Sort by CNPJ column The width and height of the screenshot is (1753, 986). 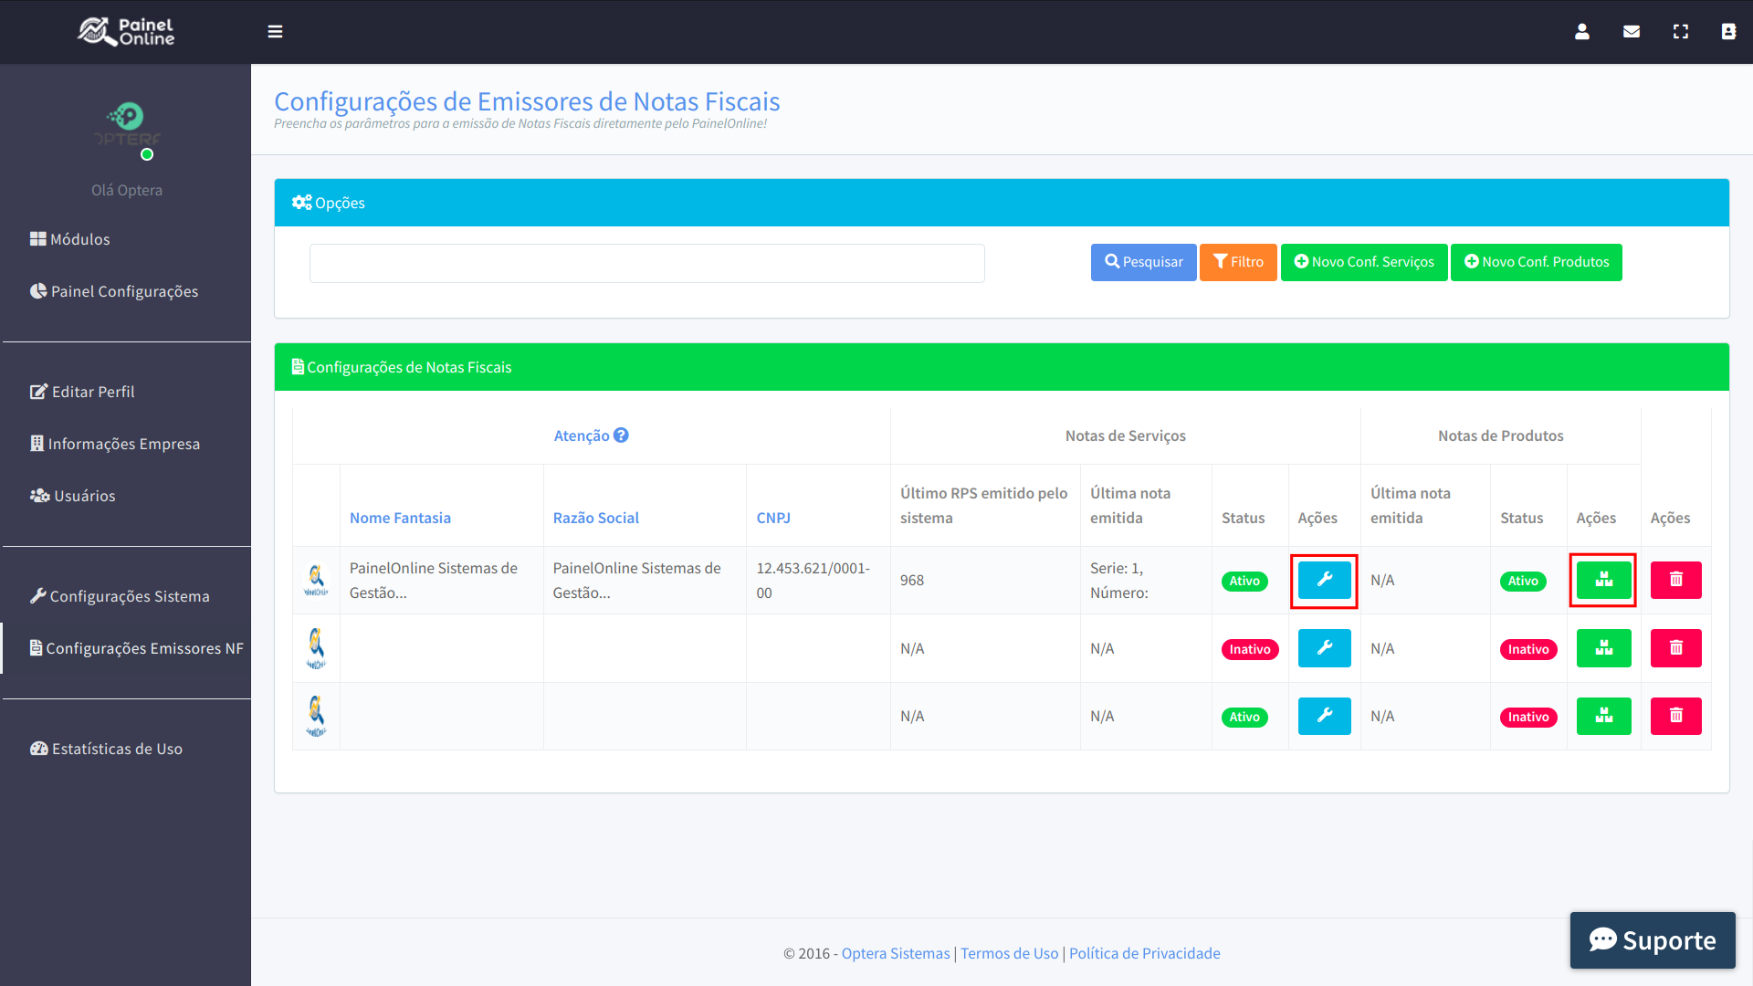coord(773,518)
